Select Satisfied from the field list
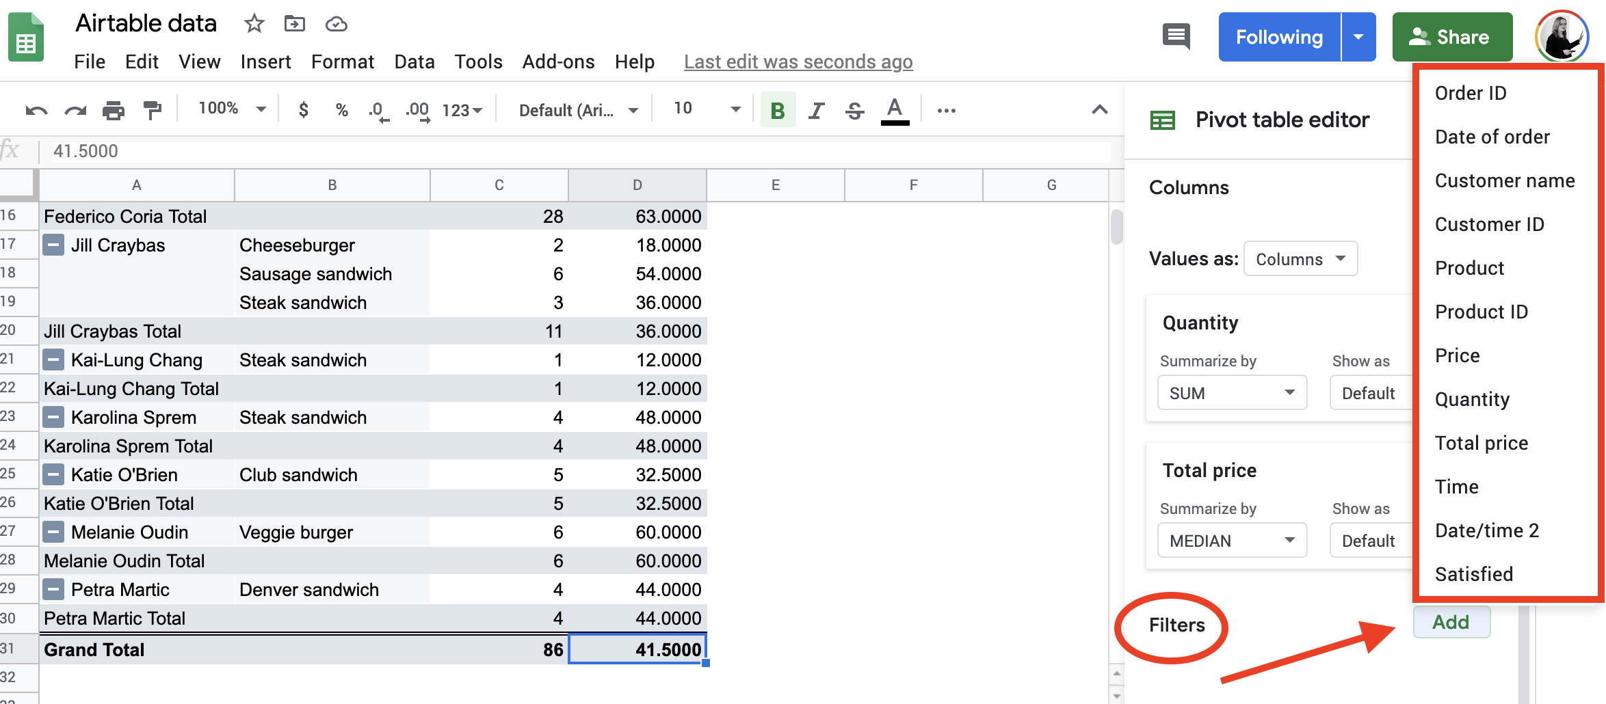The width and height of the screenshot is (1606, 704). [x=1473, y=573]
